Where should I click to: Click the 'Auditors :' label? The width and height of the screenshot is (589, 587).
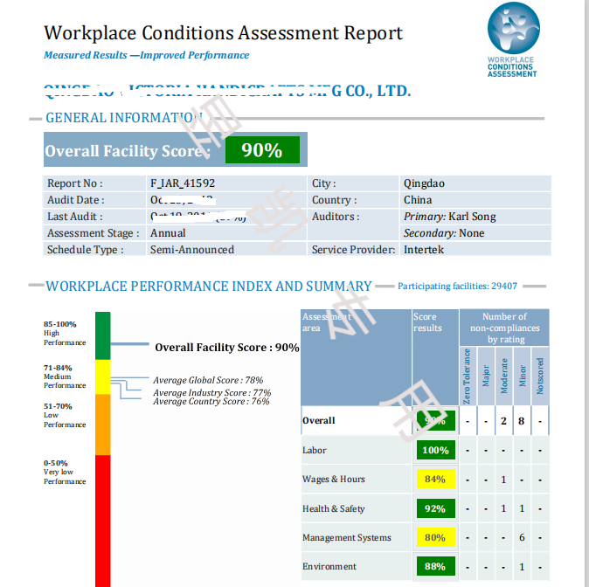(x=336, y=217)
